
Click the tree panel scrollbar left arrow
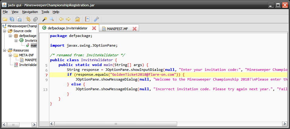(x=5, y=124)
